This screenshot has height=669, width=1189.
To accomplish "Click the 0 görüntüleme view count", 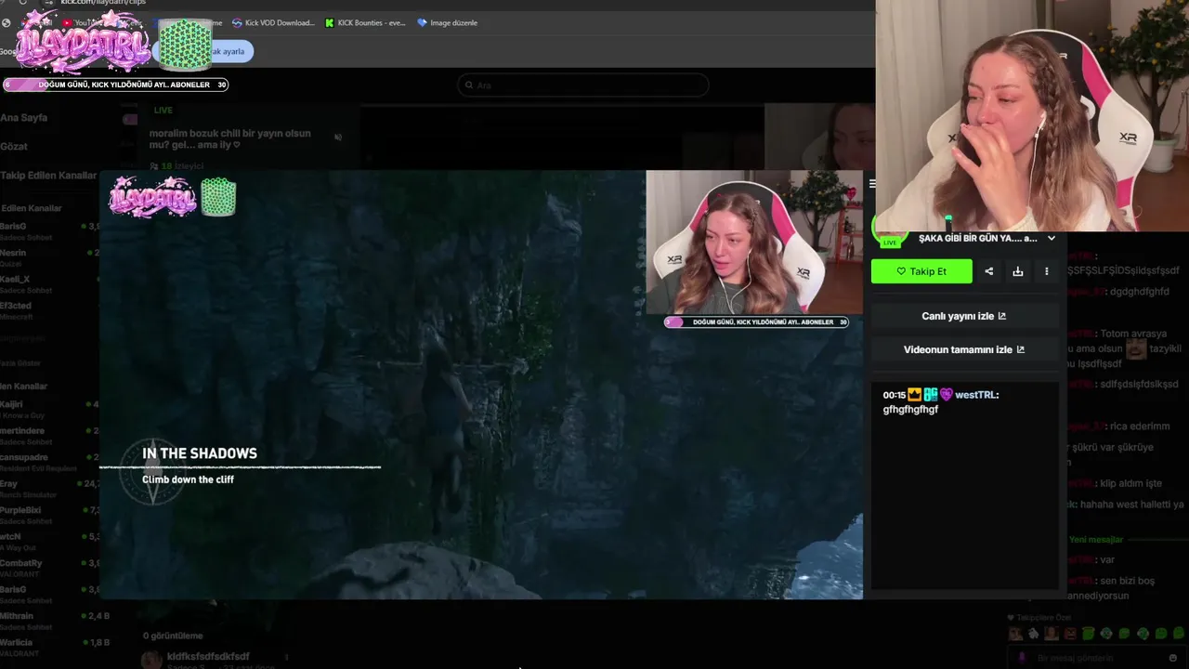I will [173, 636].
